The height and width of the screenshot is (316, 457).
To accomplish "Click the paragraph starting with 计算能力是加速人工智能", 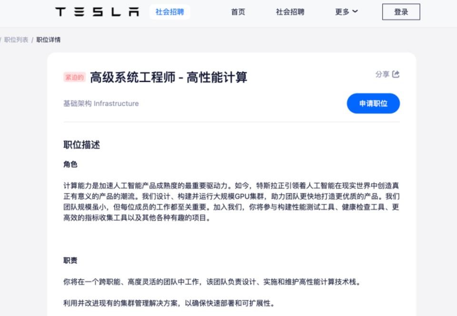I will [x=231, y=201].
